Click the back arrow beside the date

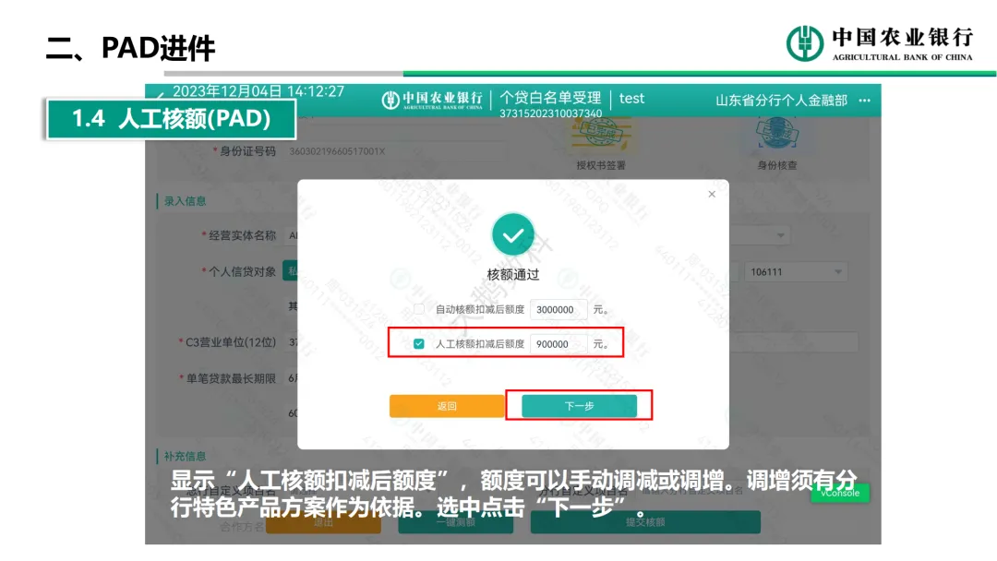click(161, 95)
